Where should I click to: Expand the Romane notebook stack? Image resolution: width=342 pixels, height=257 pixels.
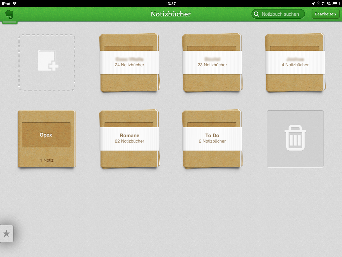129,138
